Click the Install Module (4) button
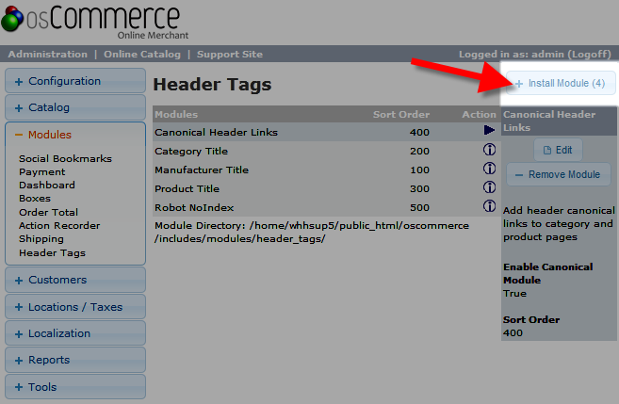 [560, 83]
